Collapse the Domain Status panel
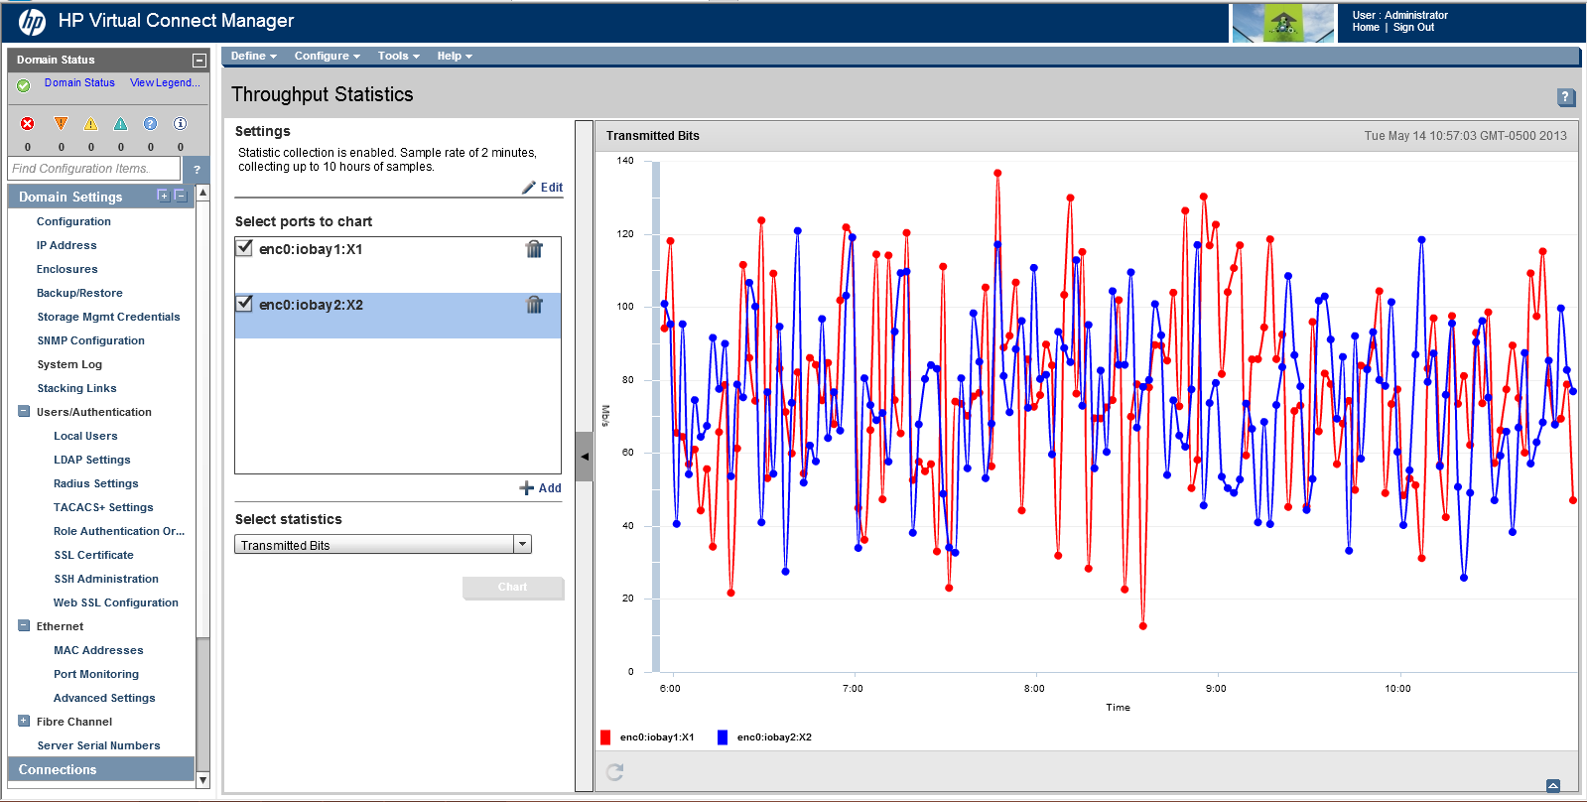The width and height of the screenshot is (1587, 802). [x=199, y=61]
